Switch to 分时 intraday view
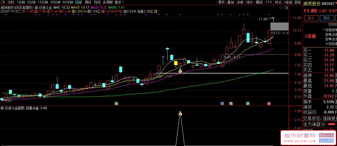Screen dimensions: 337x146 pyautogui.click(x=11, y=2)
